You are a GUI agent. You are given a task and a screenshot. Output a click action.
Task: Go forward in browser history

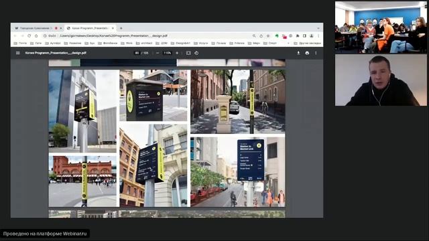coord(22,35)
